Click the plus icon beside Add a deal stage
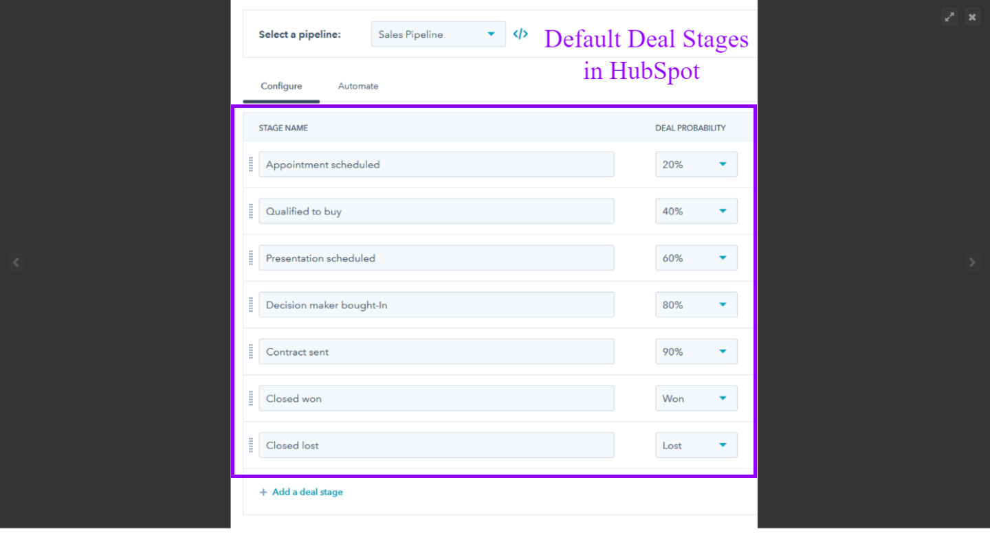Viewport: 990px width, 533px height. point(263,492)
